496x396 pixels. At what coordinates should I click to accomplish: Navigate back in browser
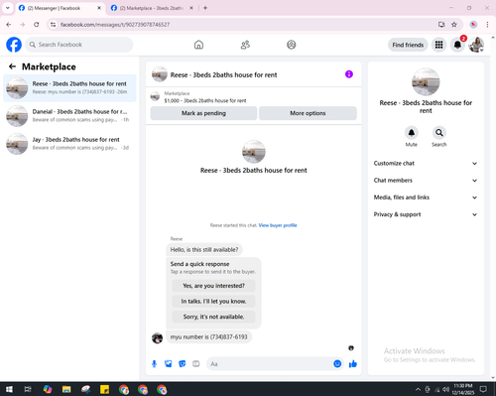click(9, 25)
